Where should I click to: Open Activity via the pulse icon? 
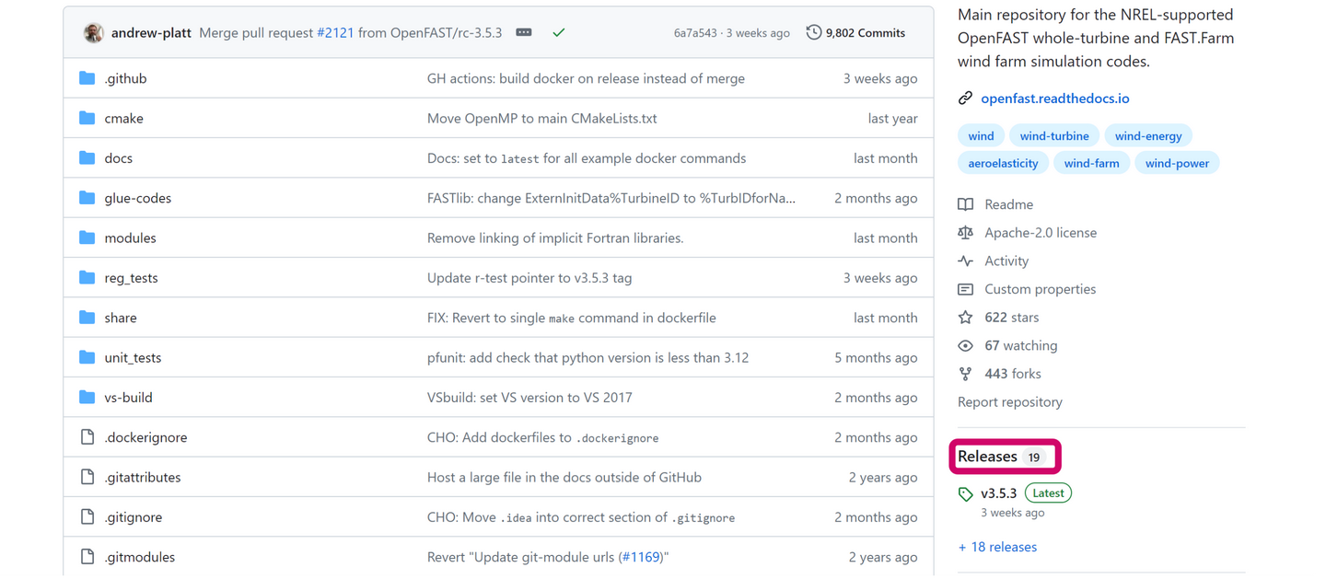coord(964,261)
